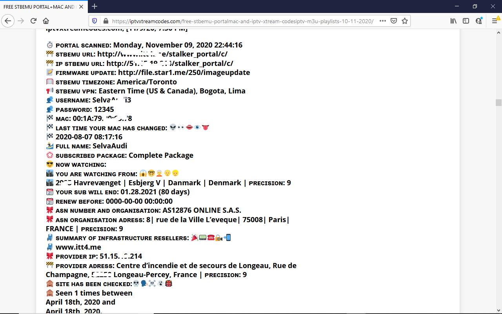The image size is (502, 314).
Task: Click the text SelvaAudi after Full Name
Action: point(110,146)
